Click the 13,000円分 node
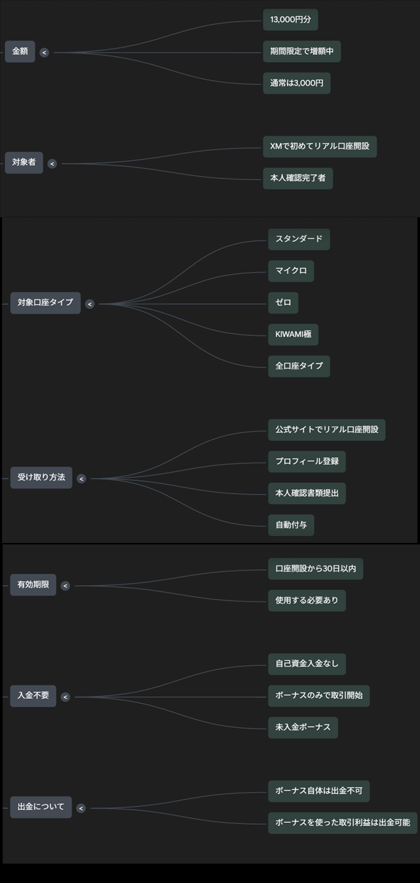Viewport: 420px width, 883px height. [x=290, y=20]
